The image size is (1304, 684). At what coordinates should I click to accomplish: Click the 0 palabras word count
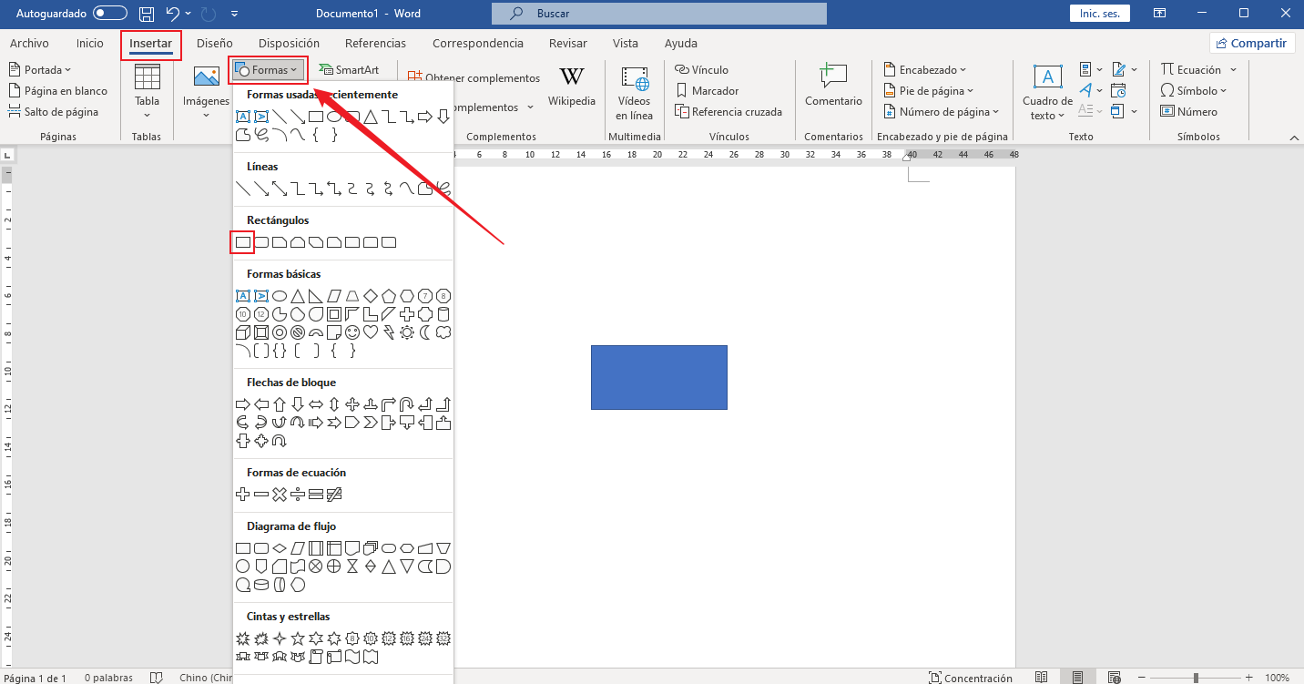(108, 678)
